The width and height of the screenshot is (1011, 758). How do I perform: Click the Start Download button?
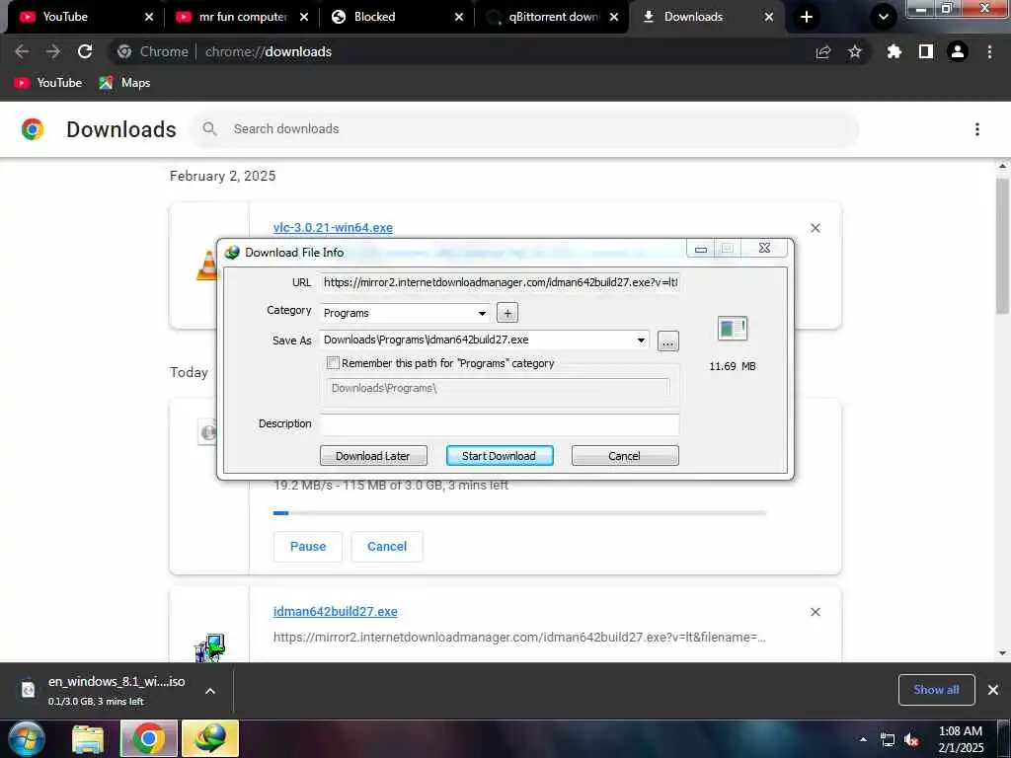coord(500,456)
